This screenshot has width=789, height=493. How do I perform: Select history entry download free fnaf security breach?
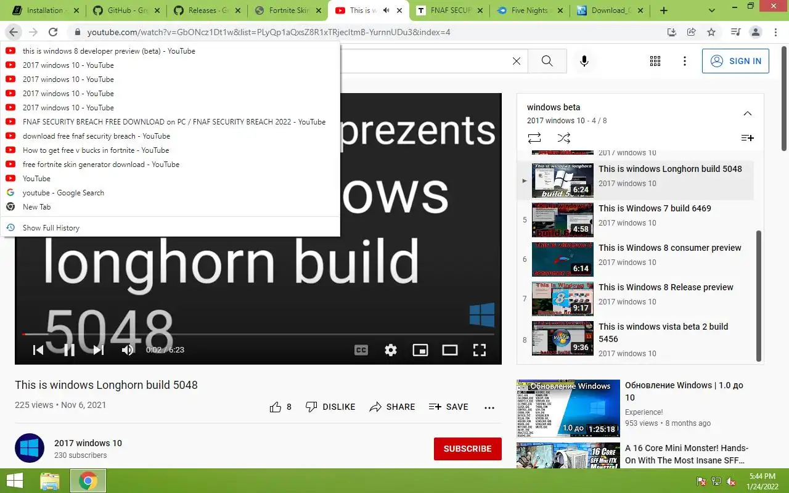170,136
